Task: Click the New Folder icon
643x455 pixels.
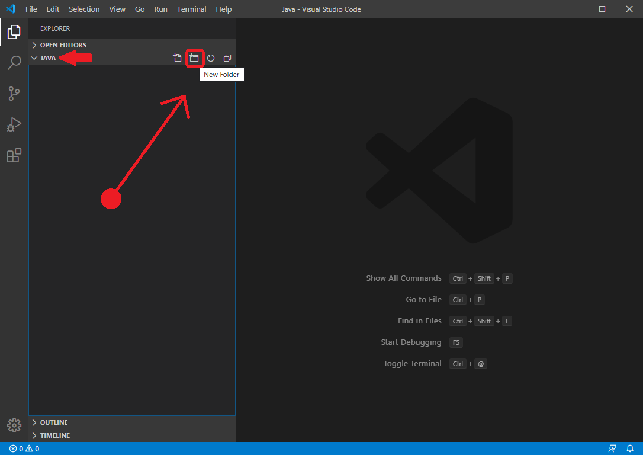Action: (x=194, y=58)
